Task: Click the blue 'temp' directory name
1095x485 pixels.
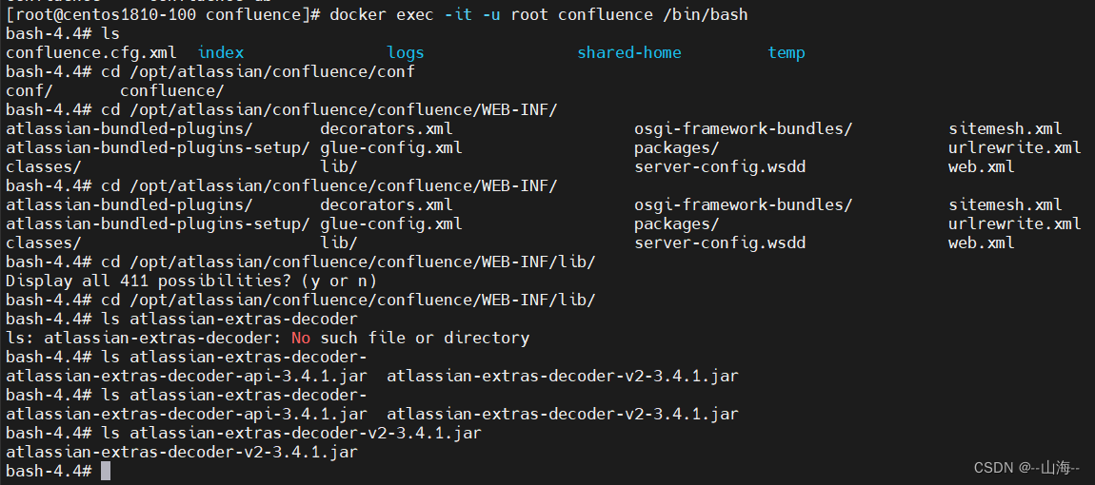Action: point(786,53)
